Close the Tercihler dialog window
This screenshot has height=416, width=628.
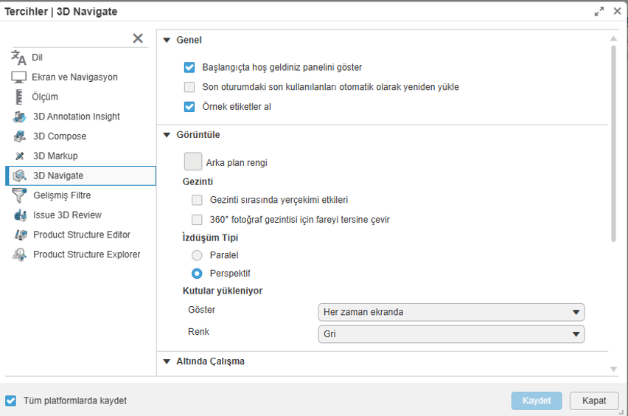[617, 11]
